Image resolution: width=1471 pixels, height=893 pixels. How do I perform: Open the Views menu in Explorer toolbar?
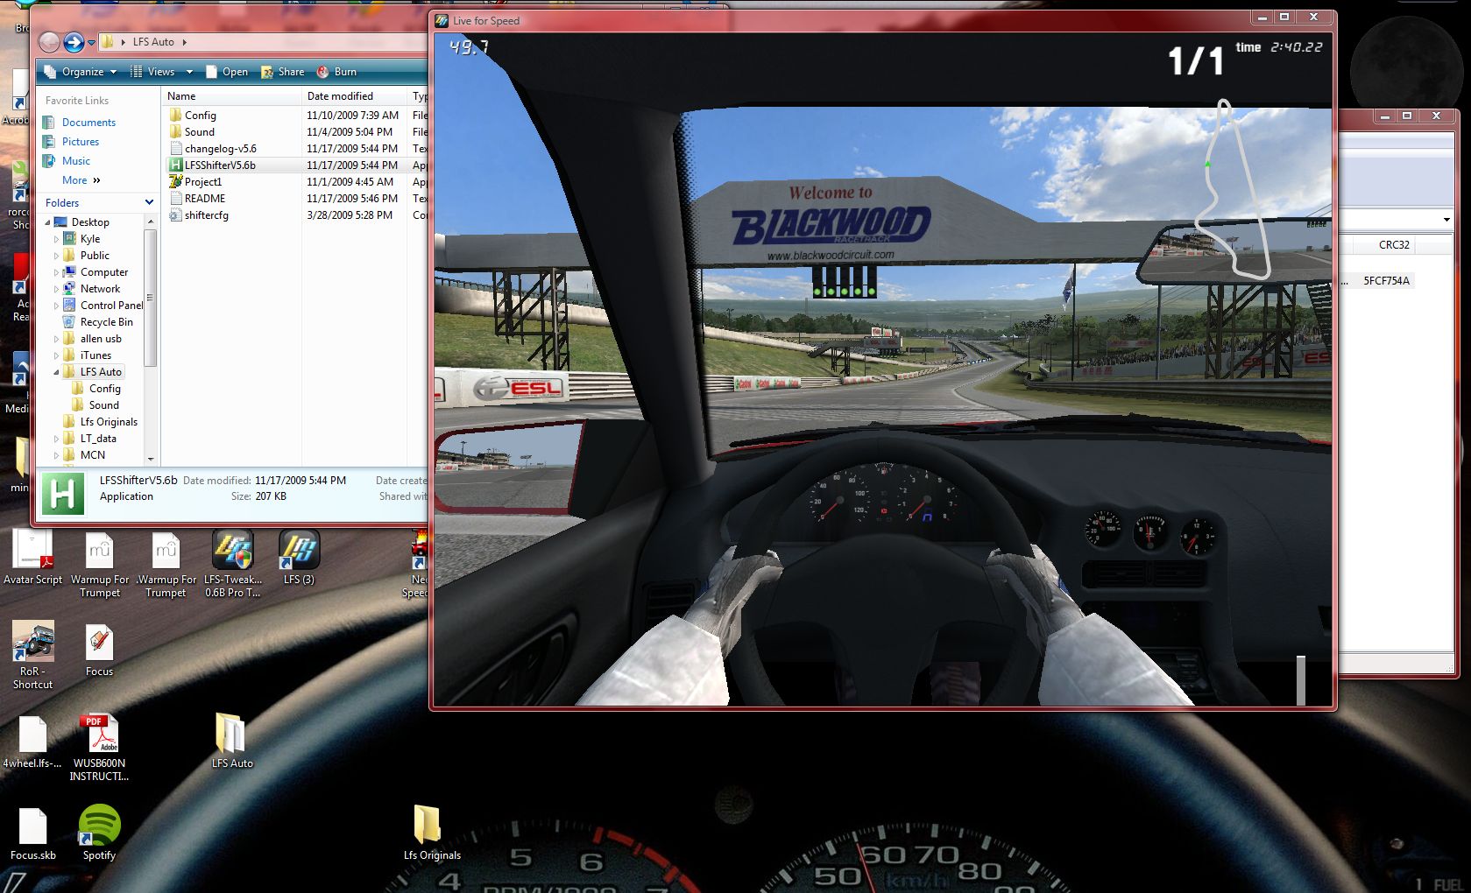[154, 72]
